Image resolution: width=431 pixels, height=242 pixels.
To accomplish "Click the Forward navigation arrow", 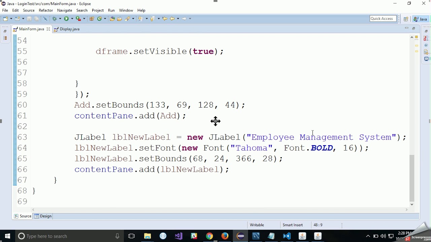I will (x=184, y=19).
